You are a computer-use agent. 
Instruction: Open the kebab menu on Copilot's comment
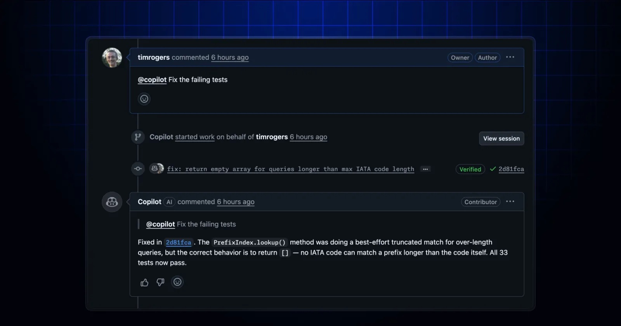point(510,201)
